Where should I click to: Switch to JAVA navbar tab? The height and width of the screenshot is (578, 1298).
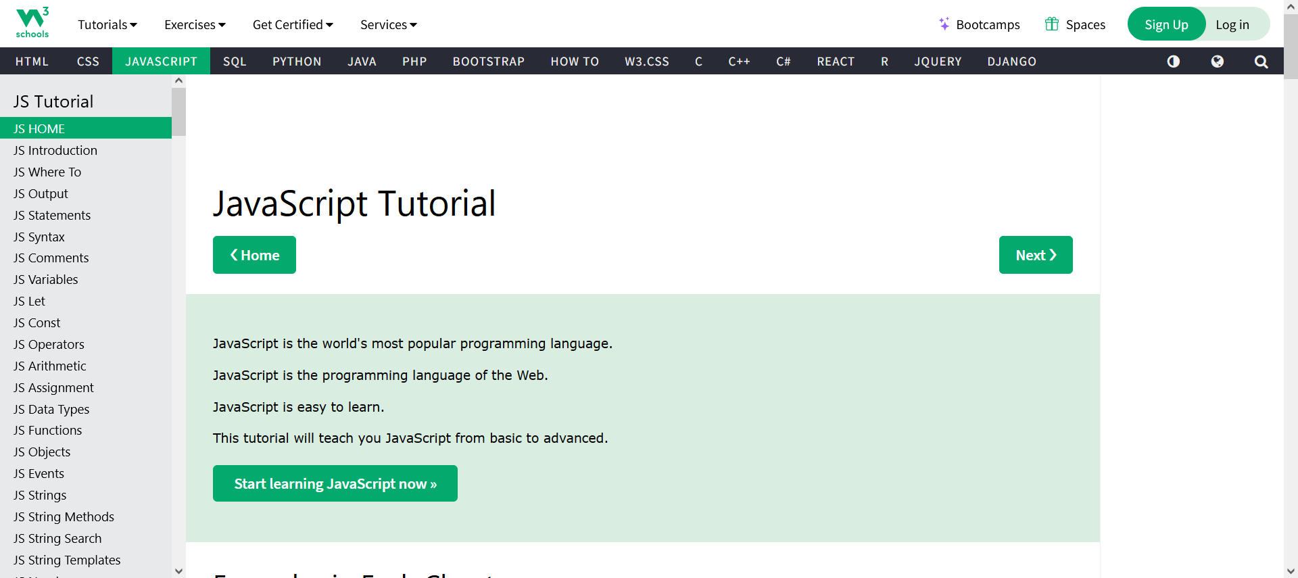[362, 61]
